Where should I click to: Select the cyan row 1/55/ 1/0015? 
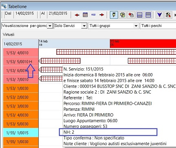point(21,133)
